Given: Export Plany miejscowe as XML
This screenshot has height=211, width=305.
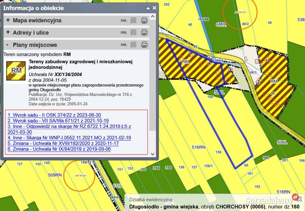Looking at the screenshot, I should point(124,45).
